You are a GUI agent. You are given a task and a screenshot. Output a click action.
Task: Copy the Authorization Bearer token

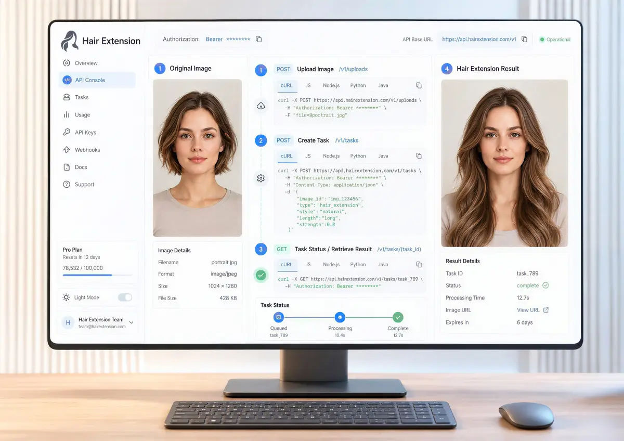click(259, 39)
